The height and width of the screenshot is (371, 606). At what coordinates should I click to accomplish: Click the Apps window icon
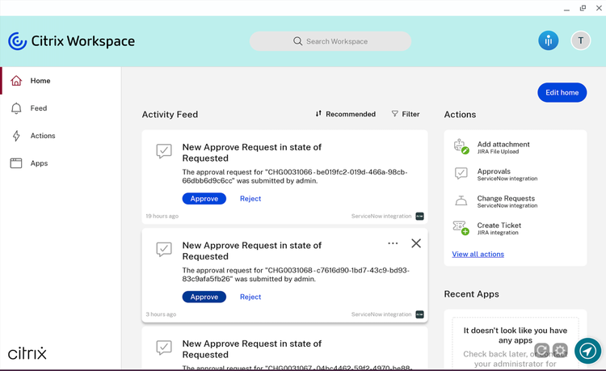[x=16, y=163]
